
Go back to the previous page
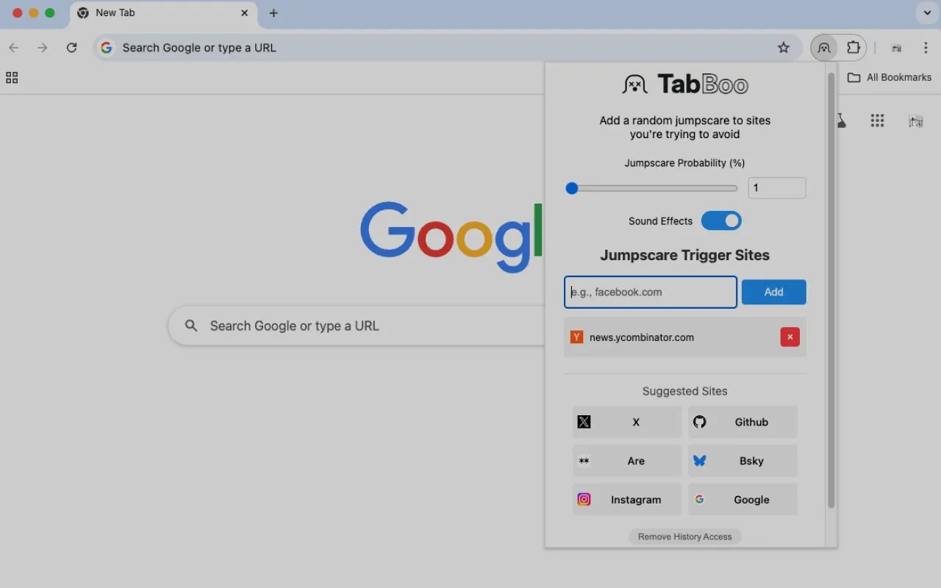point(13,48)
